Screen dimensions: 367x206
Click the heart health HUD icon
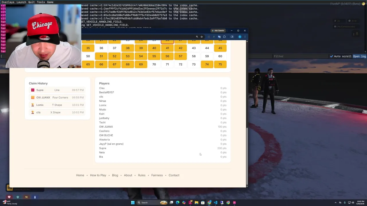pyautogui.click(x=9, y=197)
